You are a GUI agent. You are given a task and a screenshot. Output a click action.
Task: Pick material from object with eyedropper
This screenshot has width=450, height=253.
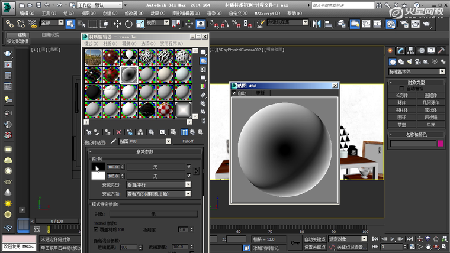[113, 142]
